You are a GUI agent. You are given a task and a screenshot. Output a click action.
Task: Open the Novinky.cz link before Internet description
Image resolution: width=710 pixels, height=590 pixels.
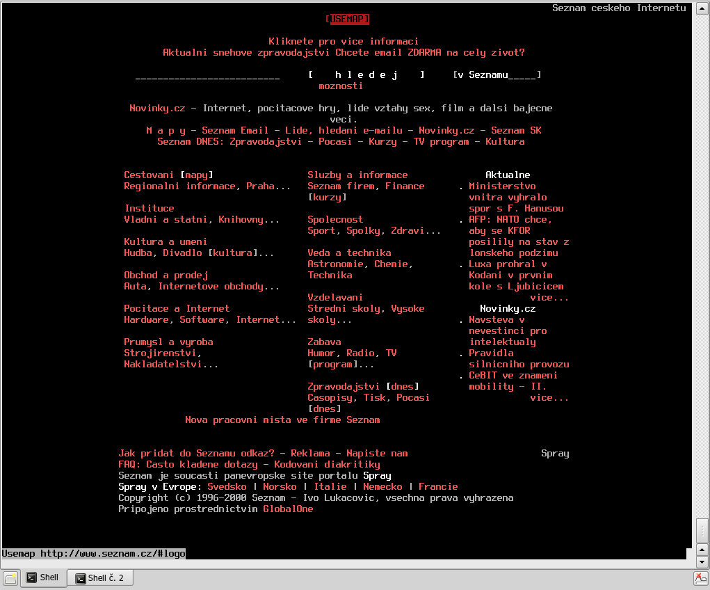tap(157, 109)
